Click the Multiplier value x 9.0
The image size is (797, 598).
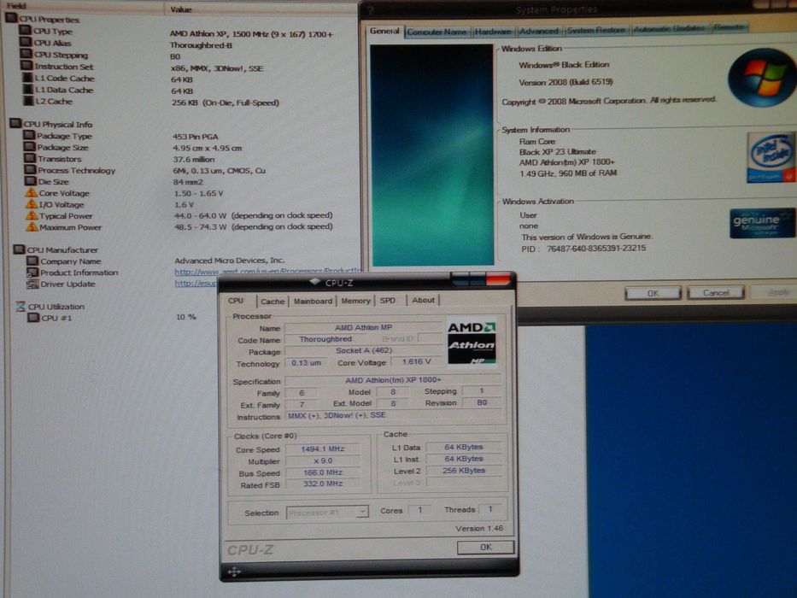[322, 460]
